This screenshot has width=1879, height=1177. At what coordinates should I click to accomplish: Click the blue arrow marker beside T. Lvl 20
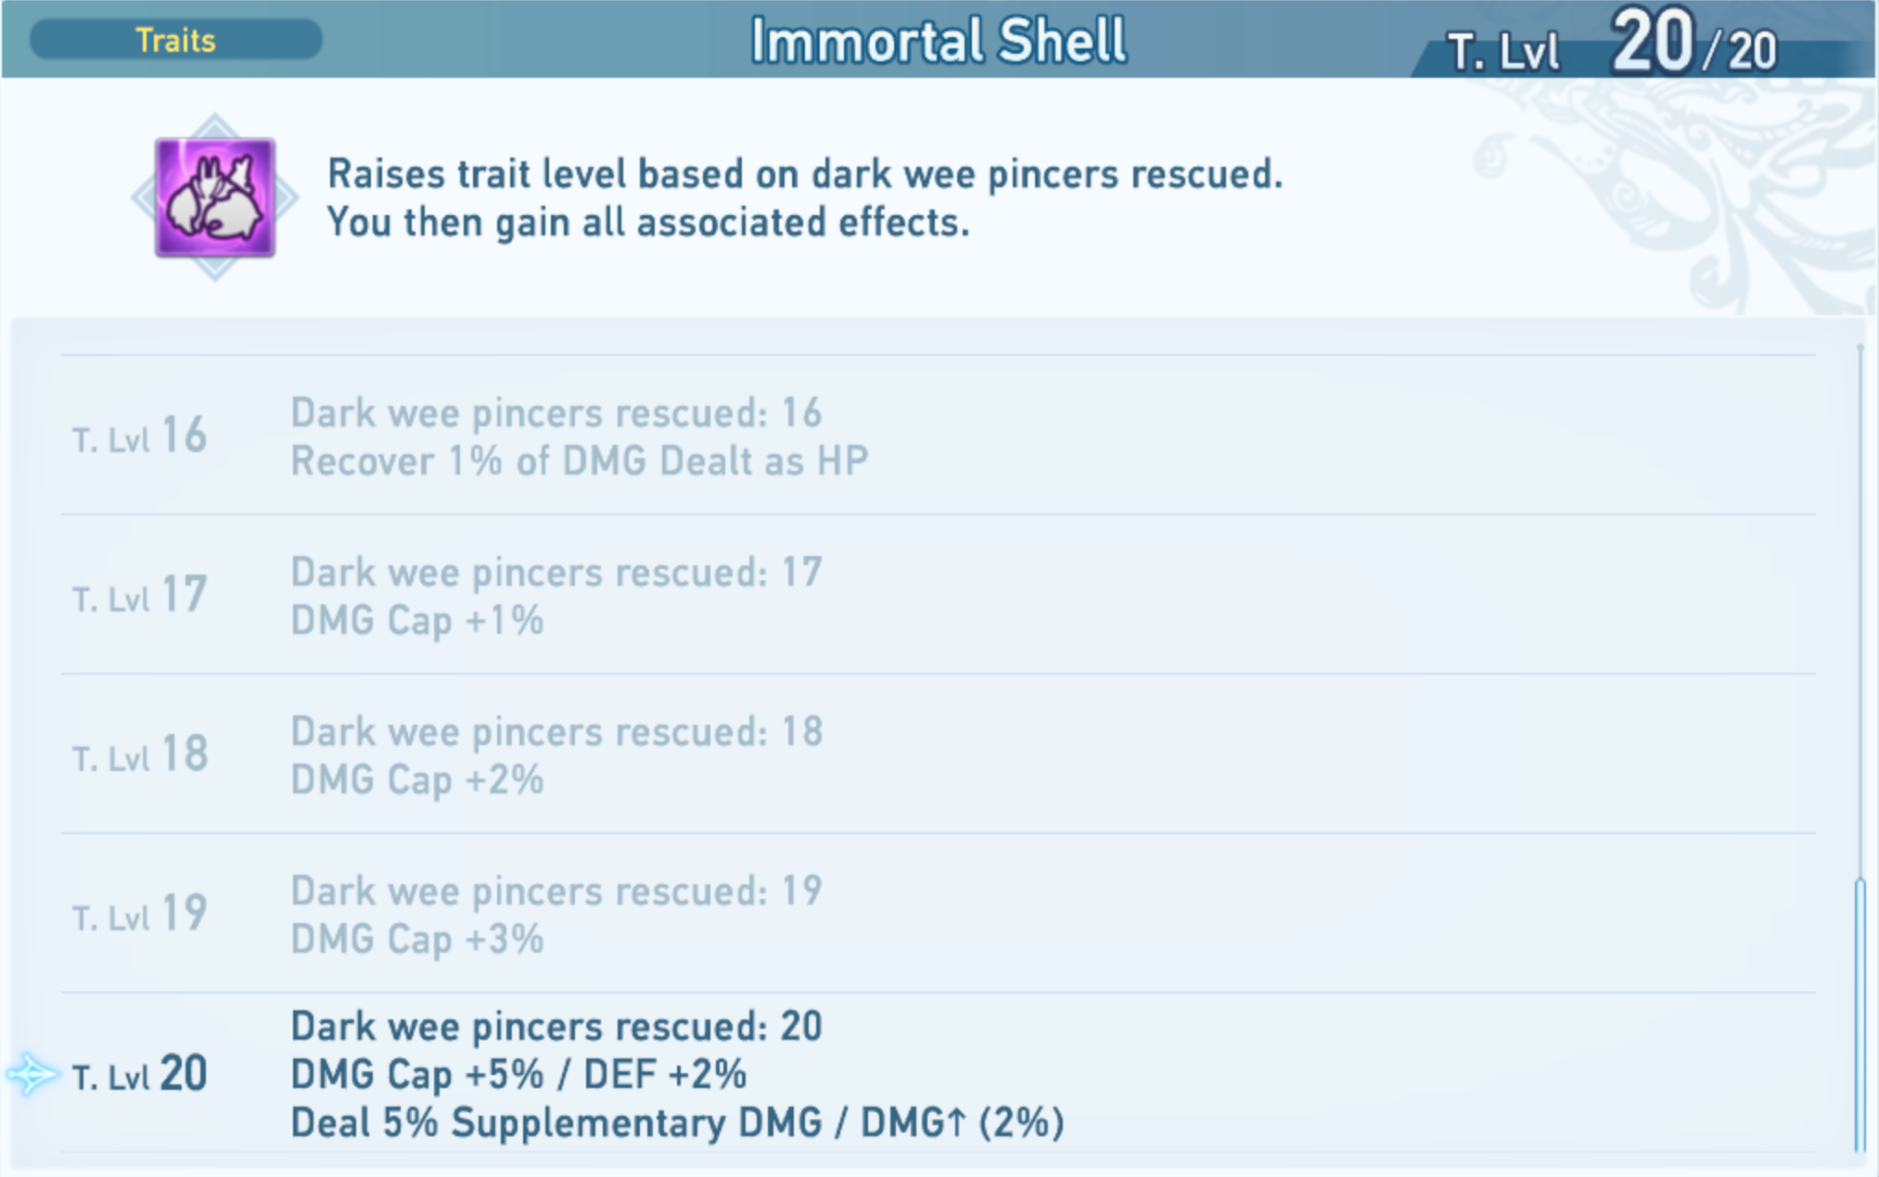click(x=32, y=1075)
